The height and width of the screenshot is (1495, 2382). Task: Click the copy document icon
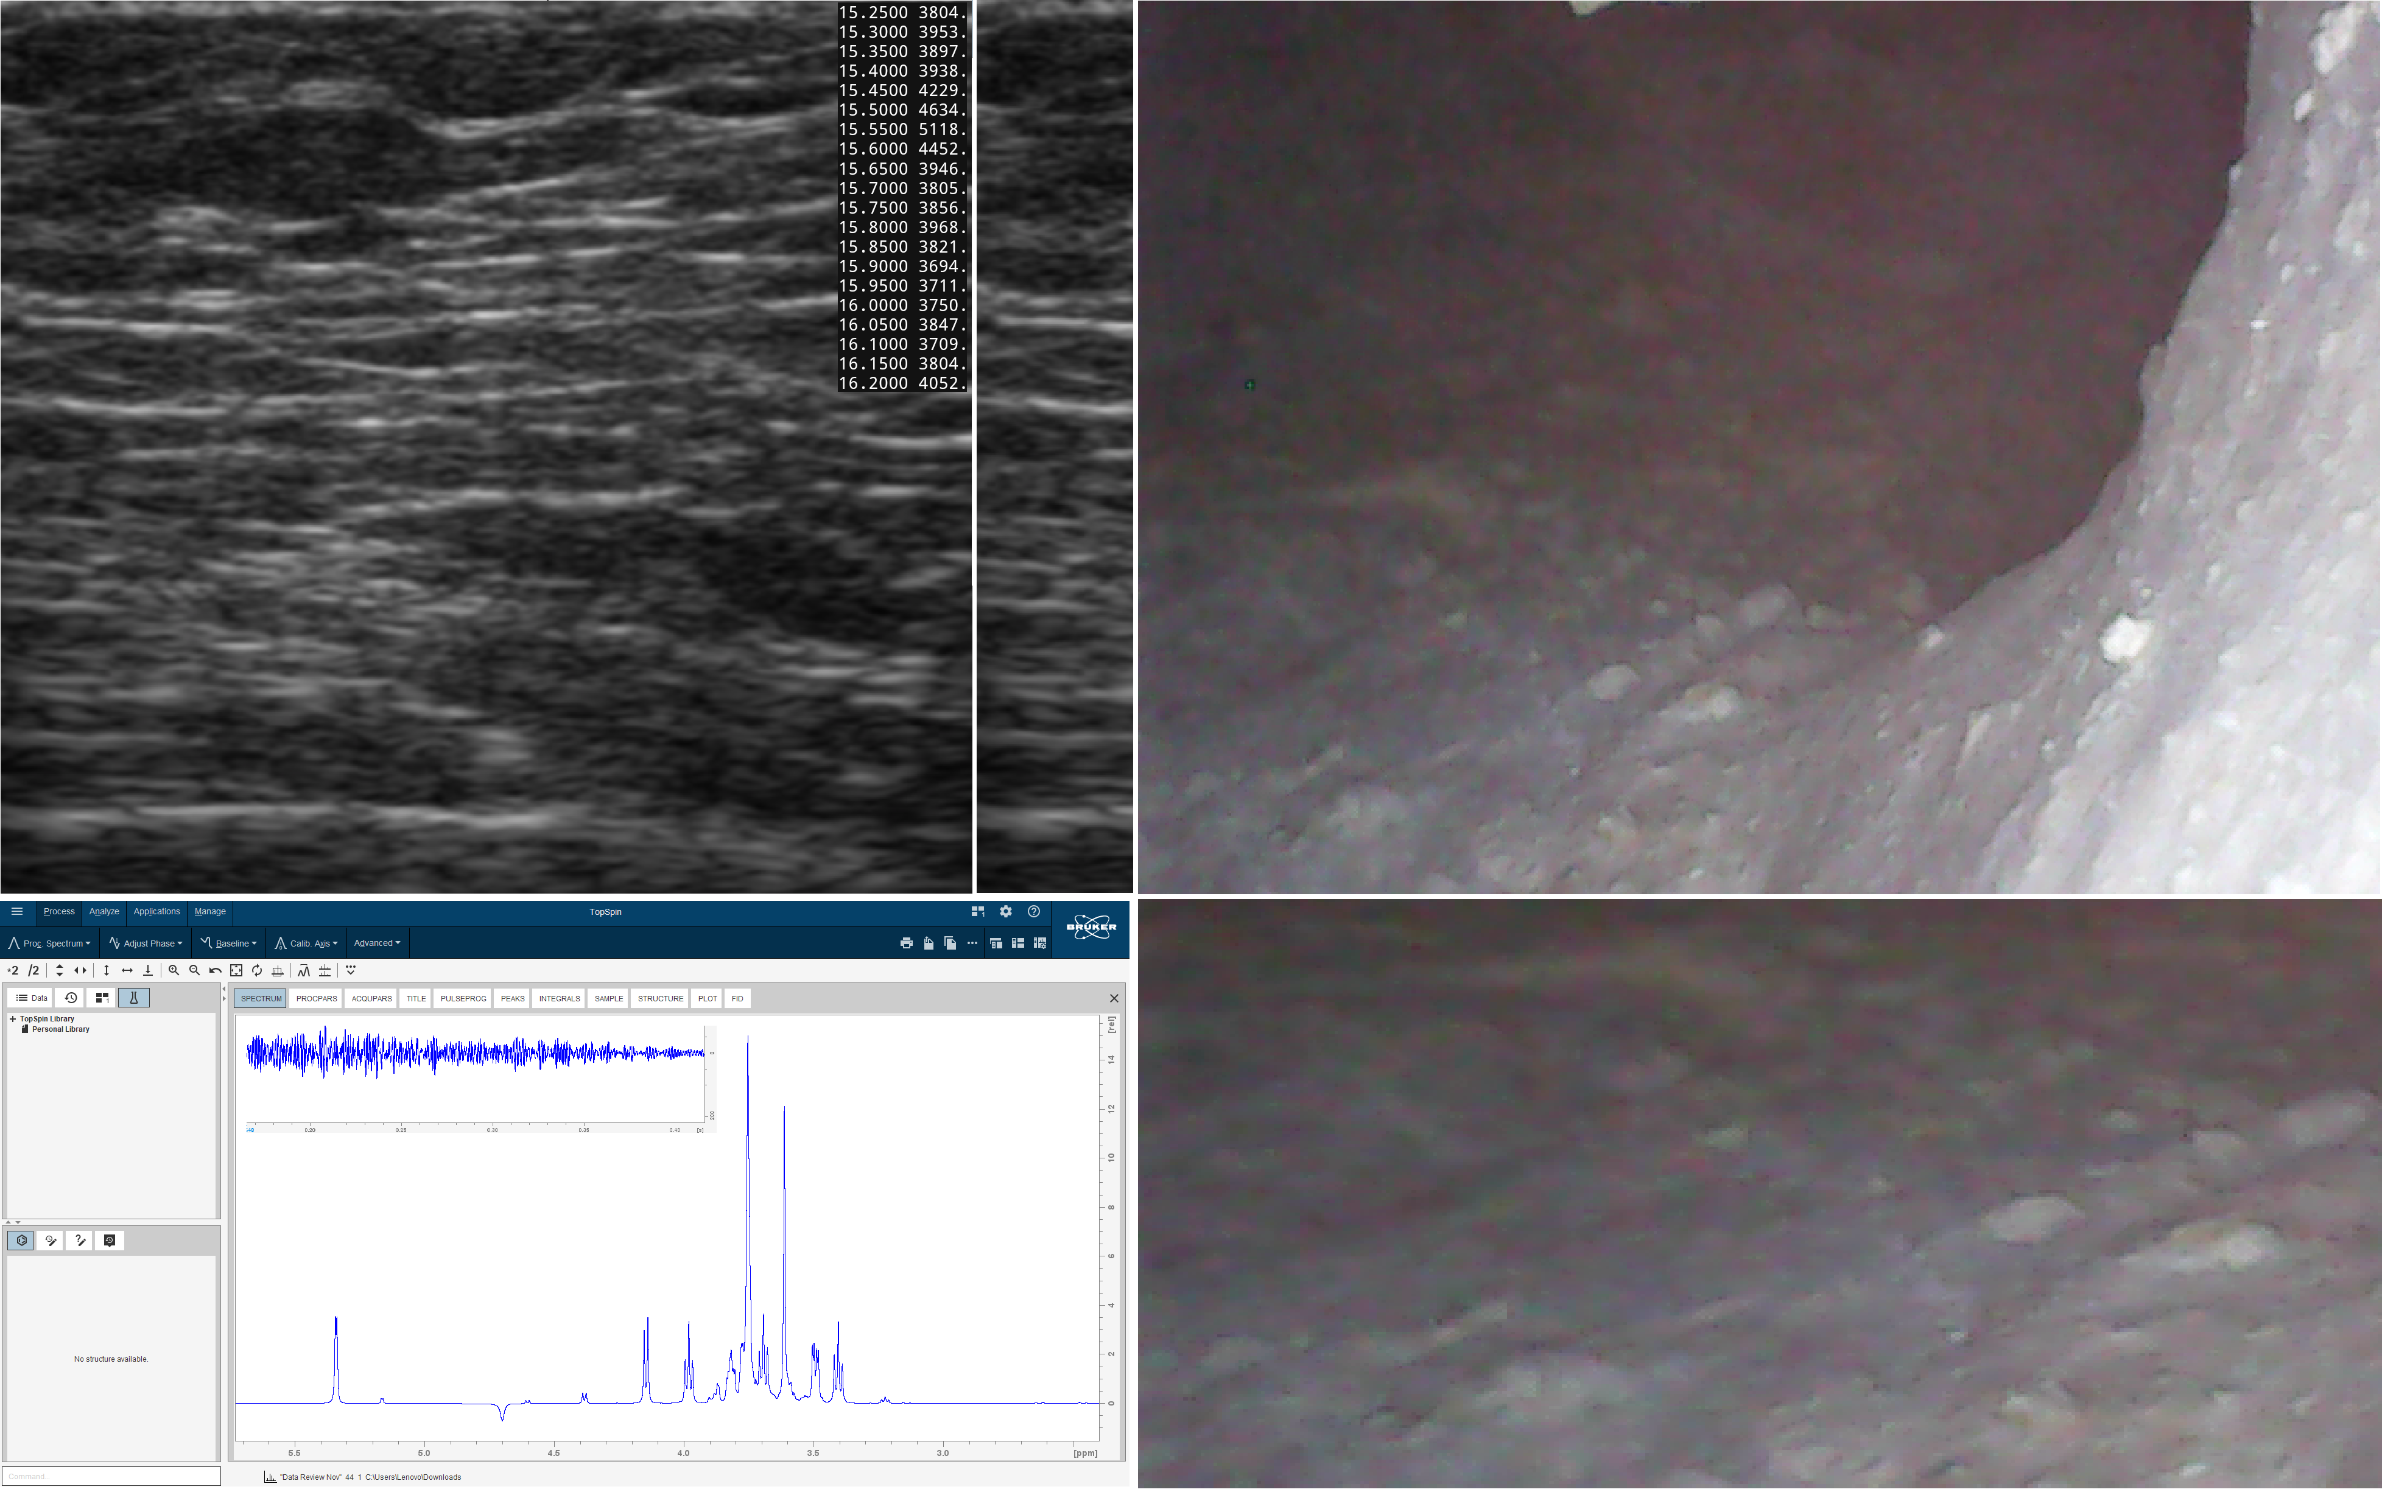[949, 944]
